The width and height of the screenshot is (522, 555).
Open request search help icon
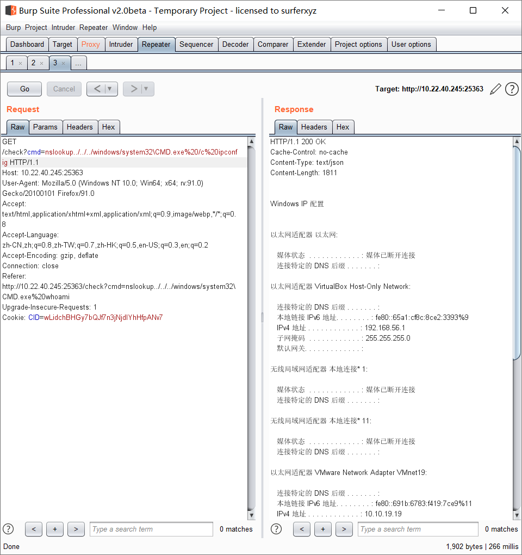(x=8, y=529)
